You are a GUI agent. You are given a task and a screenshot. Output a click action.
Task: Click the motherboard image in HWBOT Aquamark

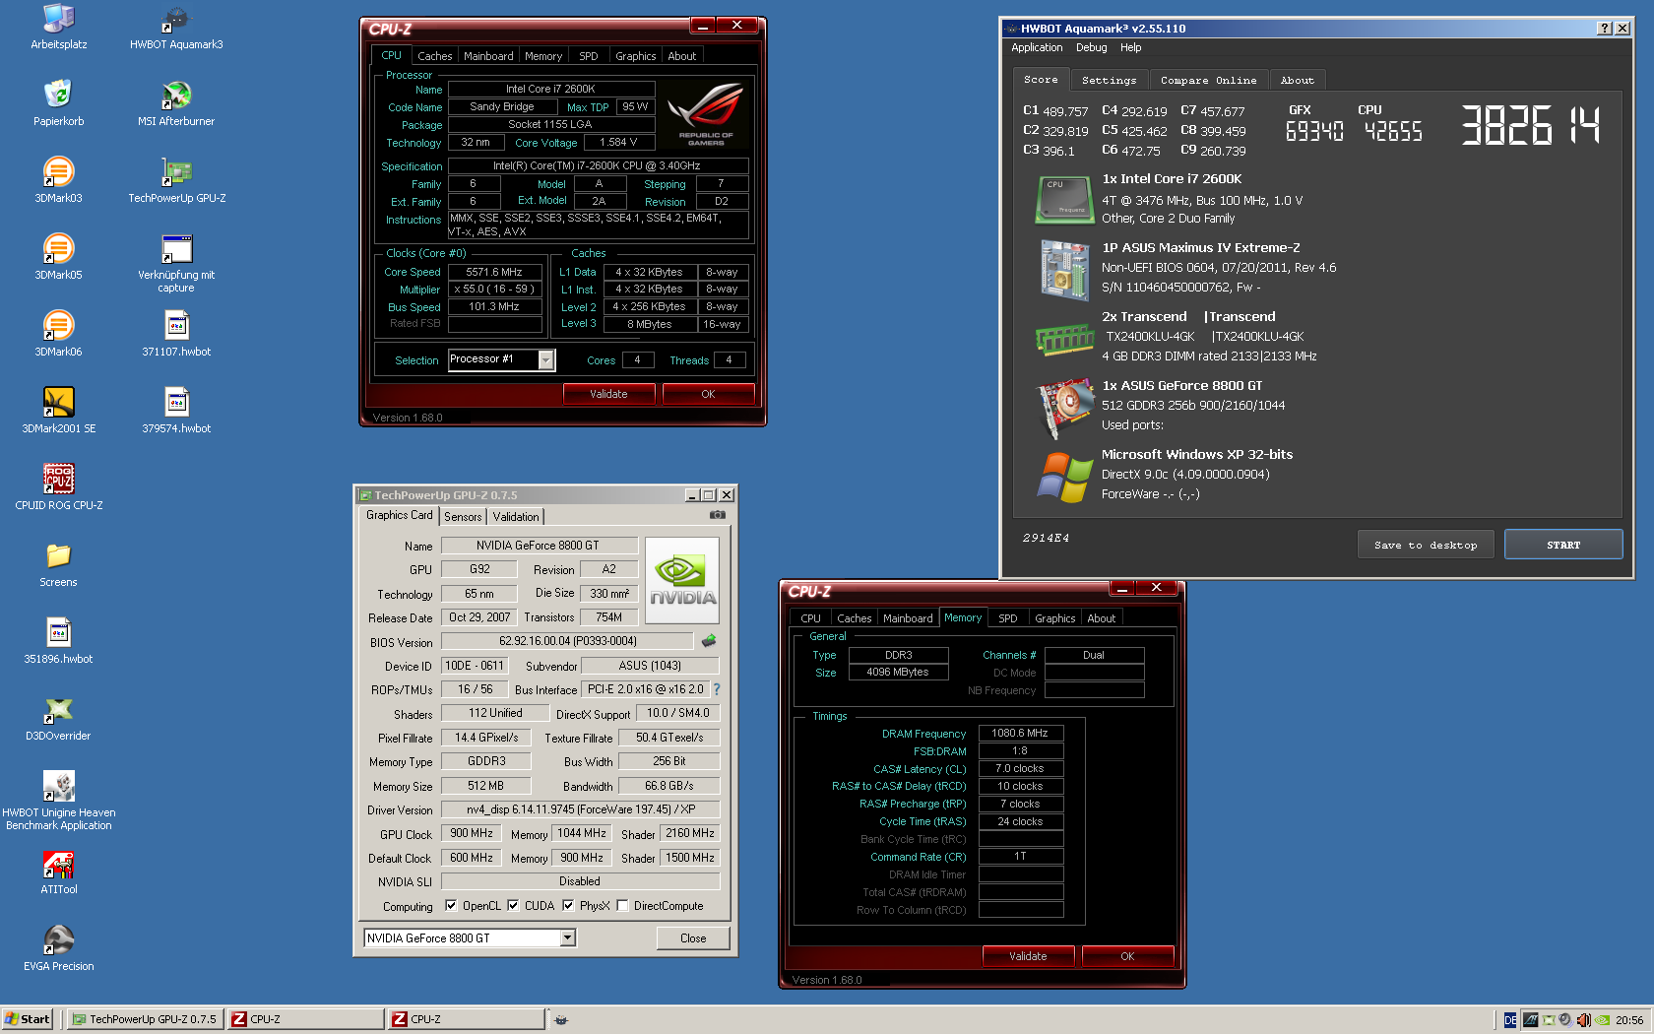pos(1065,269)
